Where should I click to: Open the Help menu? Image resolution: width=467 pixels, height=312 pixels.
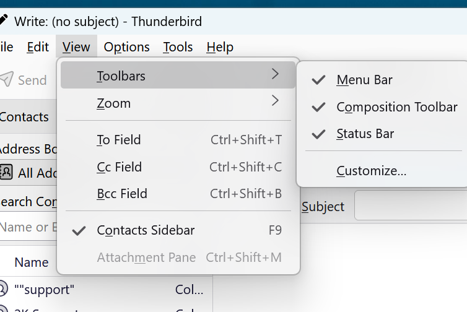pyautogui.click(x=220, y=47)
